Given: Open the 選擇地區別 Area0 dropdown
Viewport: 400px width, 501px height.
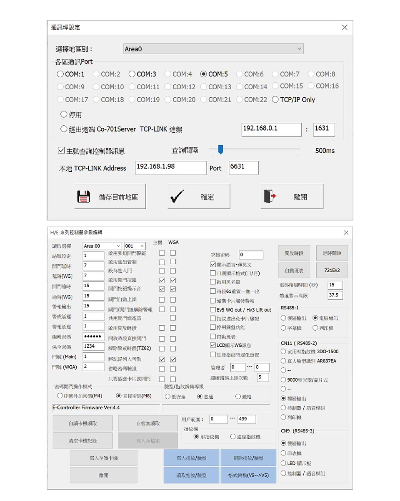Looking at the screenshot, I should [x=298, y=49].
